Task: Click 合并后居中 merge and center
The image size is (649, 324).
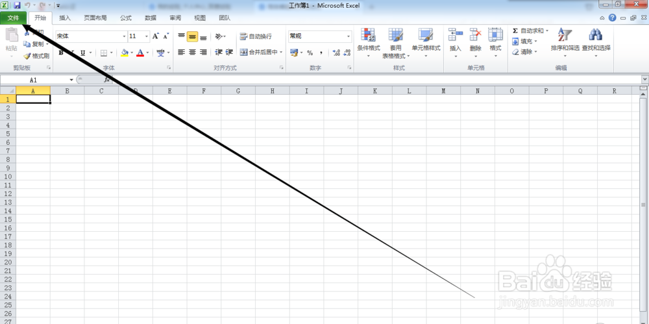Action: pyautogui.click(x=258, y=52)
